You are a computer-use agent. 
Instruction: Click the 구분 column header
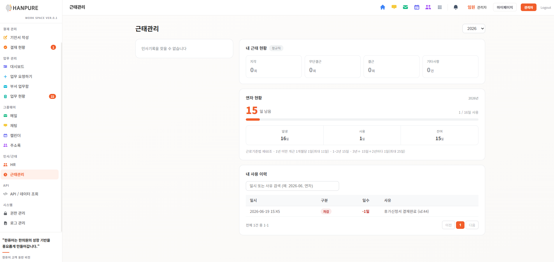(x=324, y=200)
